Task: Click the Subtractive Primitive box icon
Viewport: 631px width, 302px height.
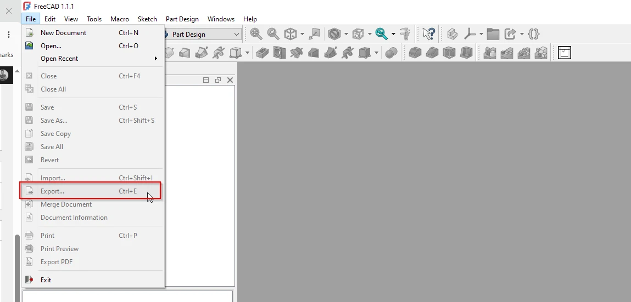Action: [364, 53]
